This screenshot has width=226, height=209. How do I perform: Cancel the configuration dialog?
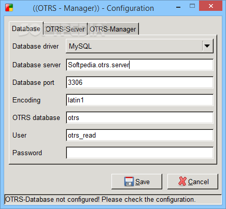coord(193,182)
